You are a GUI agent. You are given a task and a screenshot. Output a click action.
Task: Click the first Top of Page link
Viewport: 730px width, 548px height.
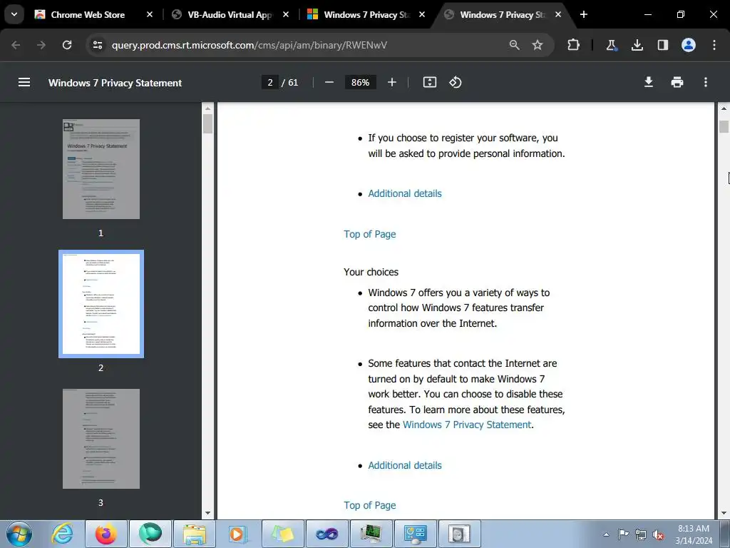pyautogui.click(x=370, y=234)
